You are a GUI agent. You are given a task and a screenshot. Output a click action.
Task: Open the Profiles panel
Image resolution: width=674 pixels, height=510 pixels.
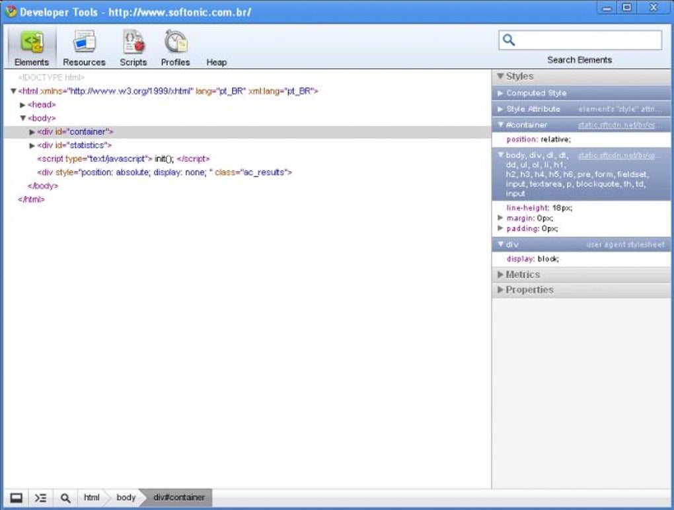coord(175,48)
